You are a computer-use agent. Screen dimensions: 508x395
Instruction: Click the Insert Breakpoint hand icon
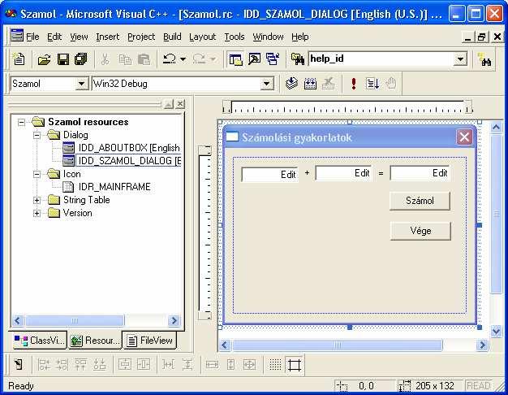click(x=391, y=84)
